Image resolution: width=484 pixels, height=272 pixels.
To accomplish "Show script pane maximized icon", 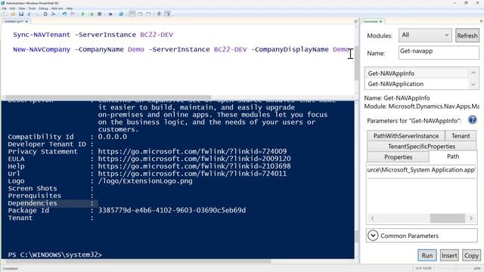I will 148,14.
